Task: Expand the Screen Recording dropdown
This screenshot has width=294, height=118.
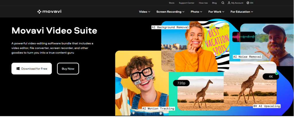Action: click(x=171, y=12)
